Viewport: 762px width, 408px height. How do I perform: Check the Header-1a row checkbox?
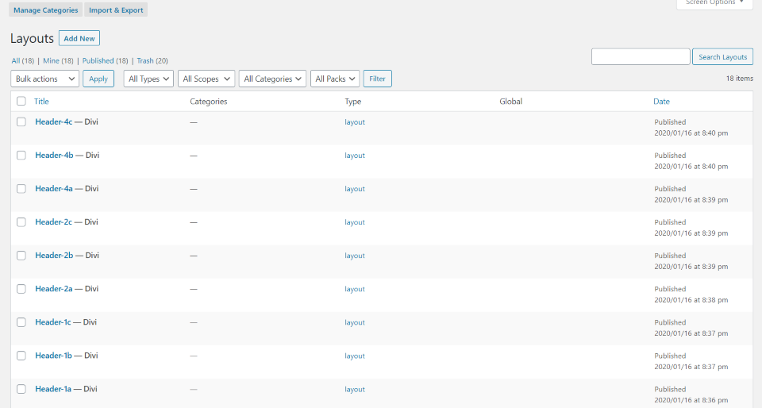tap(21, 389)
